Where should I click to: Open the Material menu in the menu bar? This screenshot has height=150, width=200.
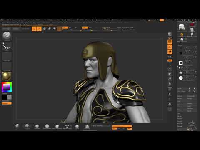[x=60, y=22]
